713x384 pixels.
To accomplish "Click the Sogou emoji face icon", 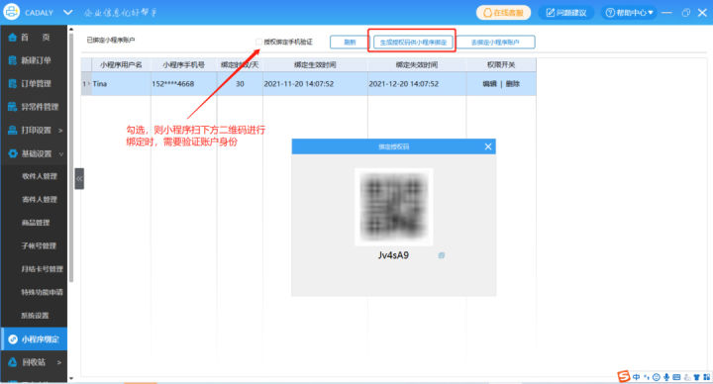I will coord(657,377).
